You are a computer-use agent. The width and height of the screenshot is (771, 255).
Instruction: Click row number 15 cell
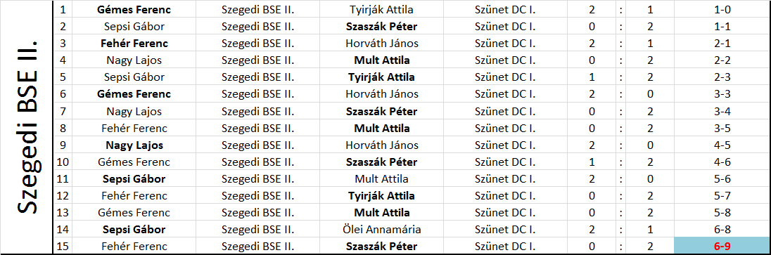tap(63, 246)
